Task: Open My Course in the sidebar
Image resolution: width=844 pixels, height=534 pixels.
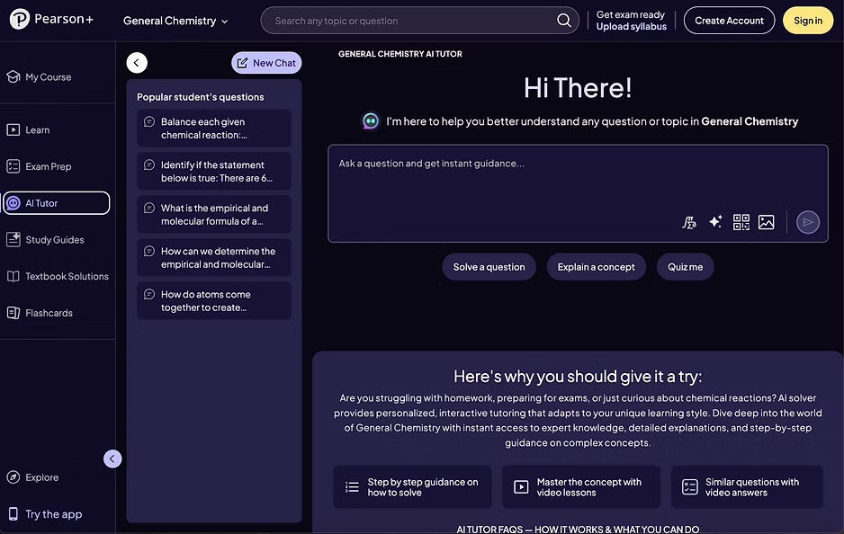Action: tap(40, 77)
